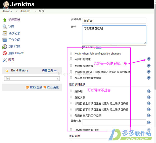This screenshot has height=143, width=156.
Task: Check the 下游项目正在构建时阻止 checkbox
Action: point(71,109)
